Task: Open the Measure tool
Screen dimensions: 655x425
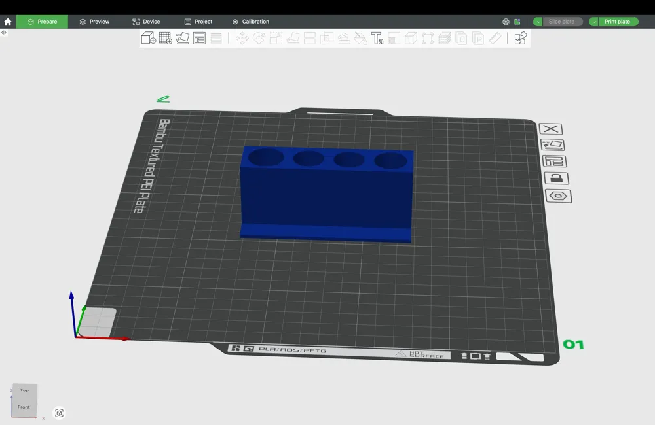Action: 495,38
